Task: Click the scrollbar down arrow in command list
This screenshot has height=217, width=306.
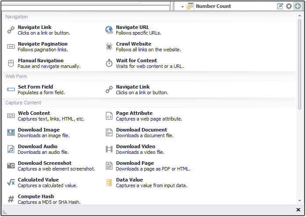Action: 300,200
